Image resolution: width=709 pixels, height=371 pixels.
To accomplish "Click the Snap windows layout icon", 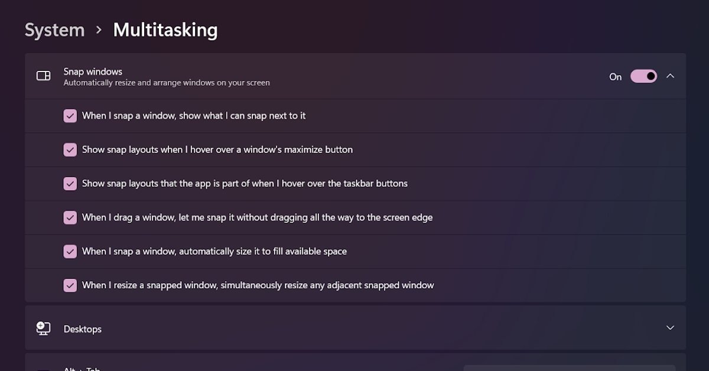I will pos(44,76).
